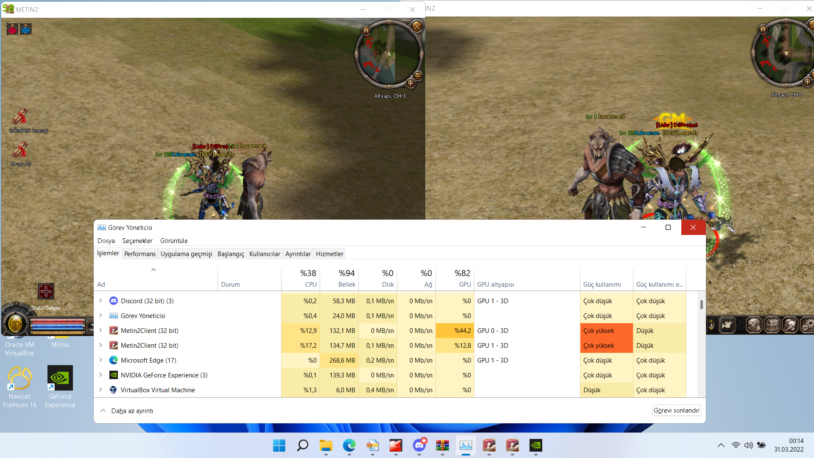This screenshot has height=458, width=814.
Task: Zoom in left game minimap plus button
Action: click(x=410, y=84)
